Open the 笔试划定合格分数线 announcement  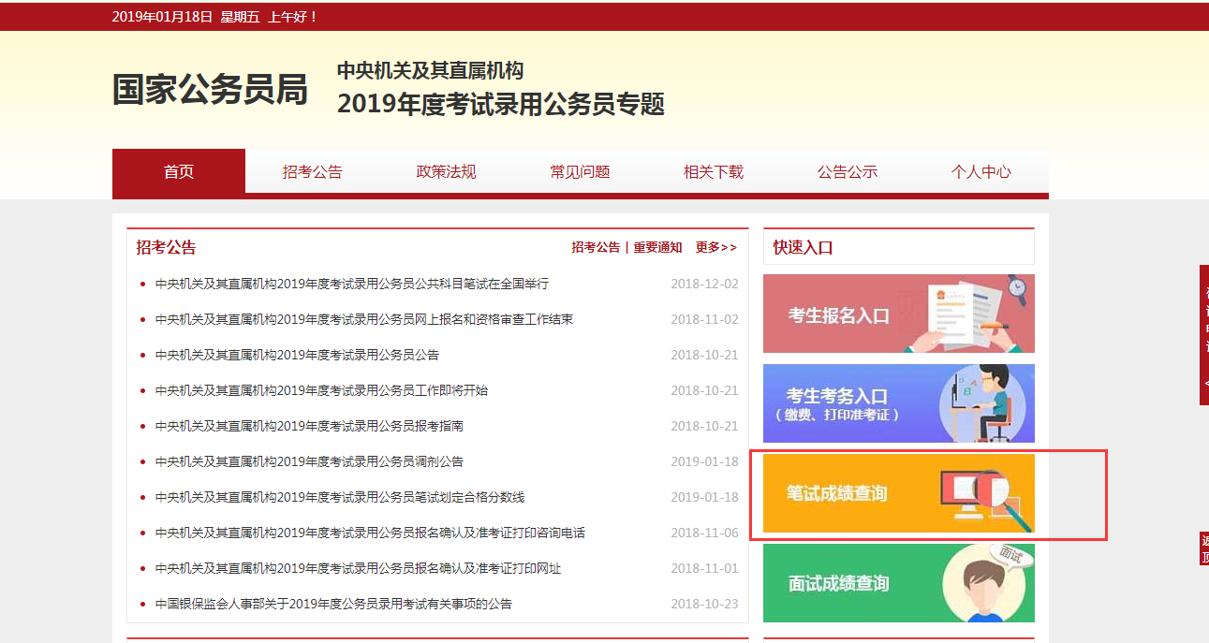click(x=346, y=498)
